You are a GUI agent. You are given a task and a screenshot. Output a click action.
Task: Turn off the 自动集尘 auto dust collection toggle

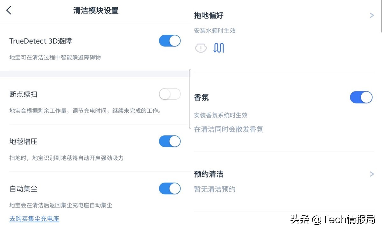(x=169, y=188)
